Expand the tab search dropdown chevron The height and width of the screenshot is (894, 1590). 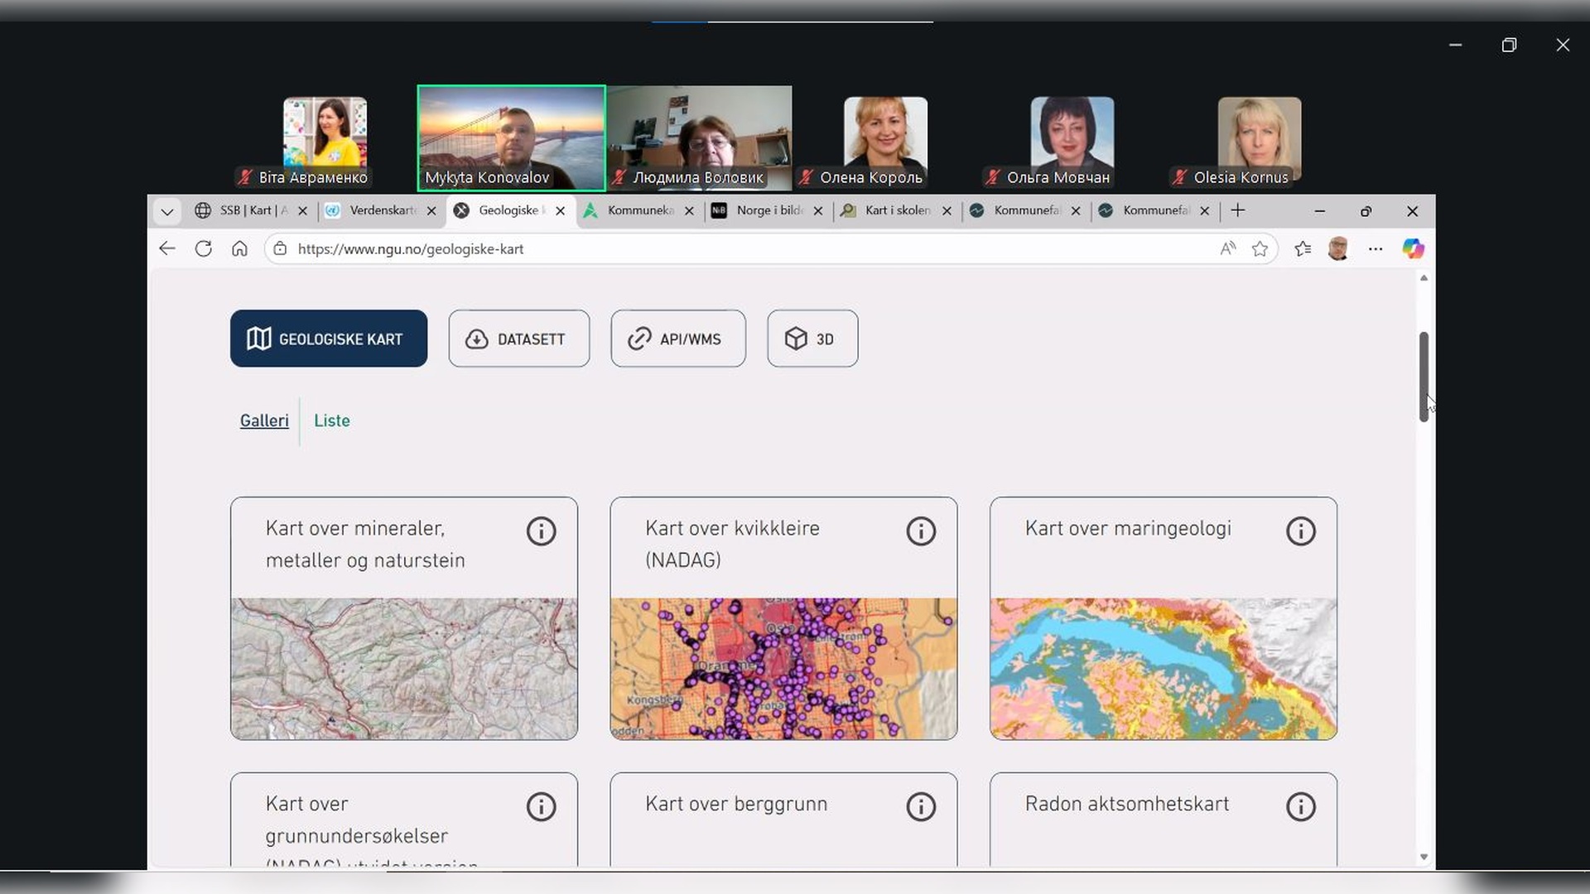pyautogui.click(x=166, y=212)
